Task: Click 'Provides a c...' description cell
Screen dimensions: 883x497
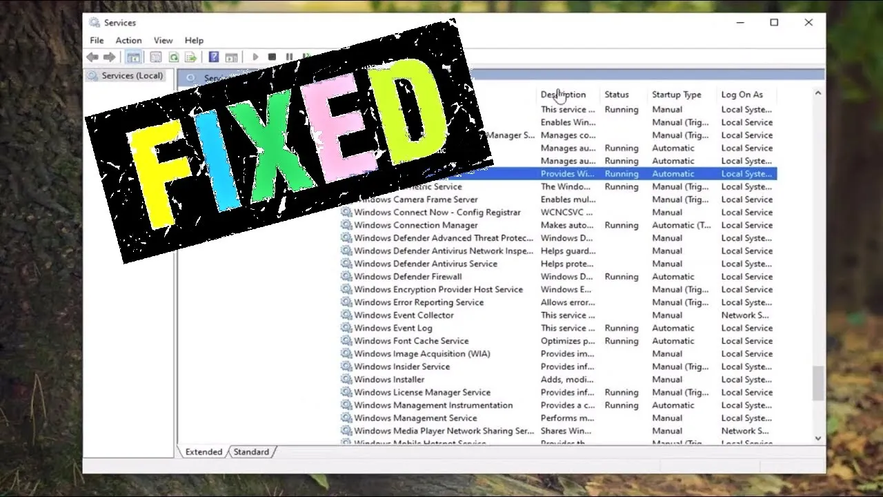Action: click(568, 405)
